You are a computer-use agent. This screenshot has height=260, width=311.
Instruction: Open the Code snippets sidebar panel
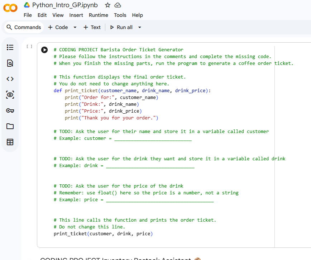point(10,79)
